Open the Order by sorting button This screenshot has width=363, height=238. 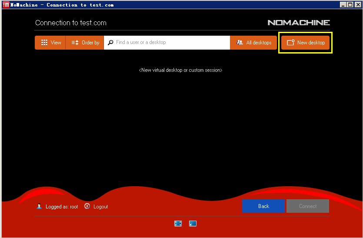pos(85,43)
